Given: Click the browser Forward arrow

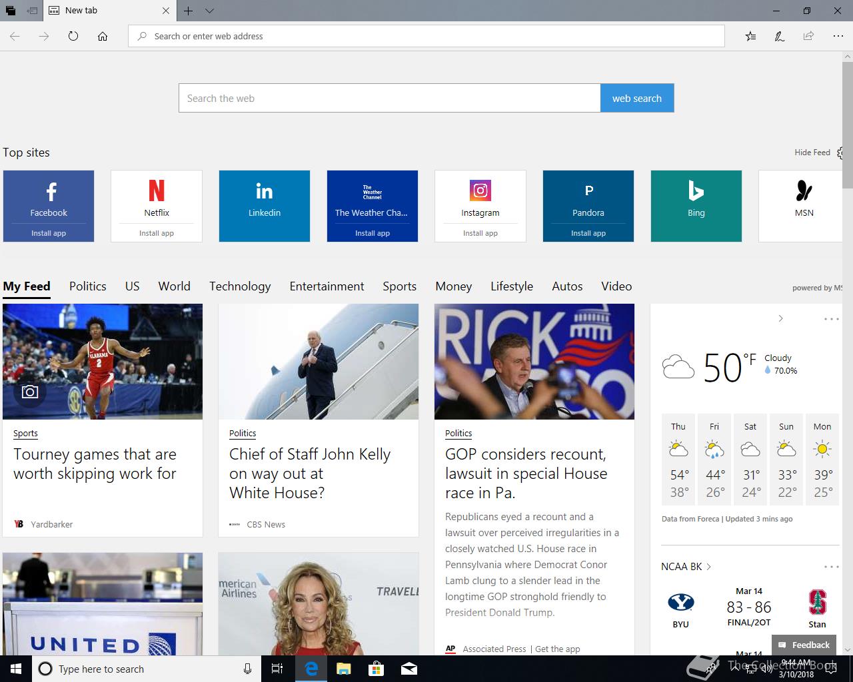Looking at the screenshot, I should pyautogui.click(x=44, y=36).
